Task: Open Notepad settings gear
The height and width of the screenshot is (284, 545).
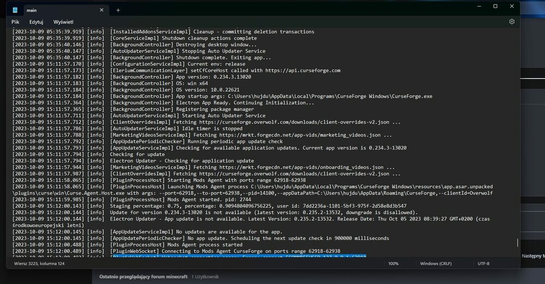Action: (x=512, y=22)
